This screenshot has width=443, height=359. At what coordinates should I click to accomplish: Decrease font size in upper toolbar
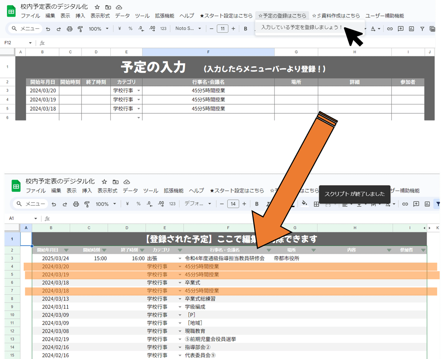(x=212, y=28)
